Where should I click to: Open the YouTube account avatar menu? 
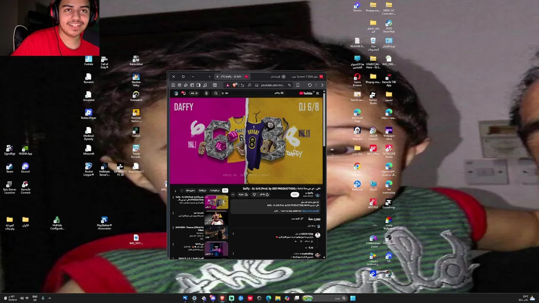coord(176,93)
